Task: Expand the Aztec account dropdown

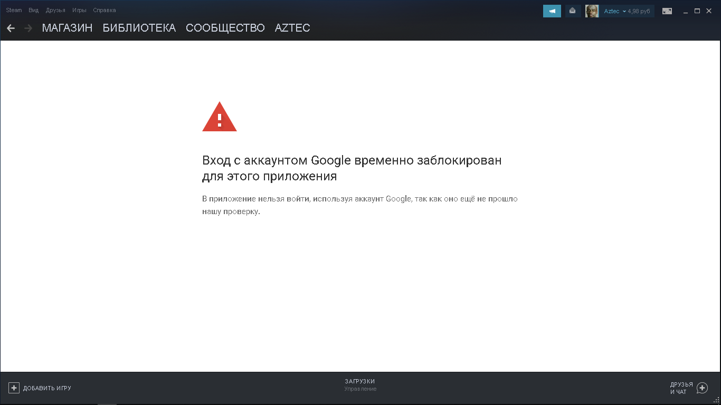Action: tap(614, 11)
